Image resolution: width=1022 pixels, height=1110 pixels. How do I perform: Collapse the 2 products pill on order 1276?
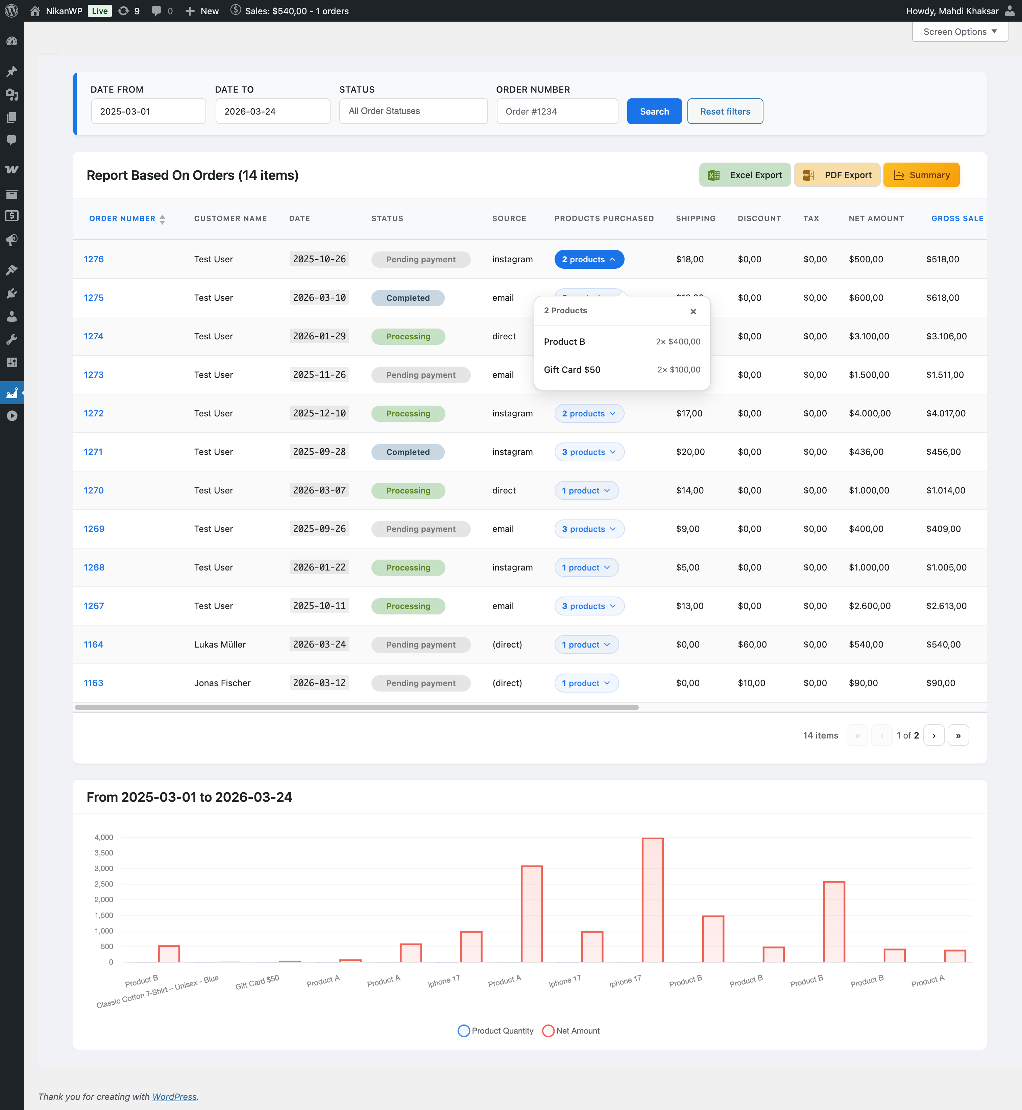click(588, 259)
